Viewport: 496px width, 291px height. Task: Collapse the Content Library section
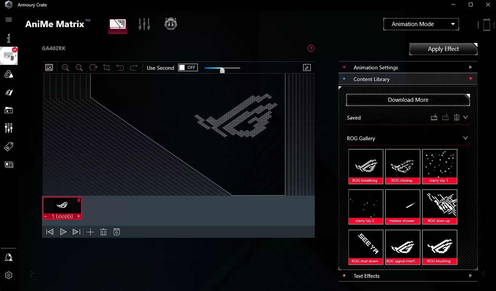[408, 79]
